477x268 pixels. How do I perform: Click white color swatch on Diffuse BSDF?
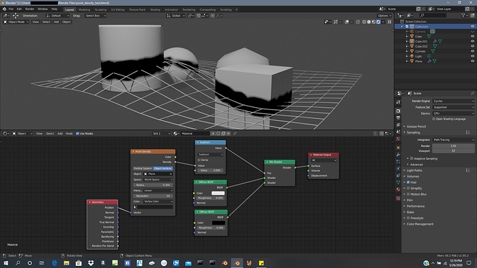tap(218, 193)
